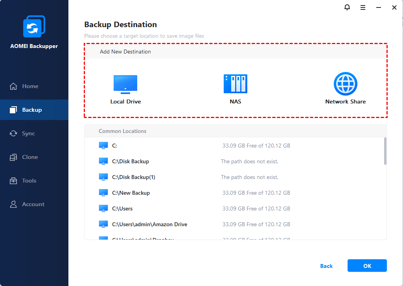Choose the Network Share globe icon
Screen dimensions: 403x286
pyautogui.click(x=345, y=84)
